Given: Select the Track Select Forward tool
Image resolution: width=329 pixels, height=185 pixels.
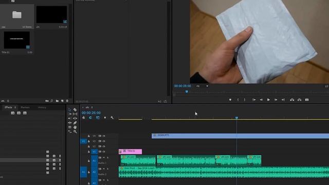Looking at the screenshot, I should click(x=70, y=114).
